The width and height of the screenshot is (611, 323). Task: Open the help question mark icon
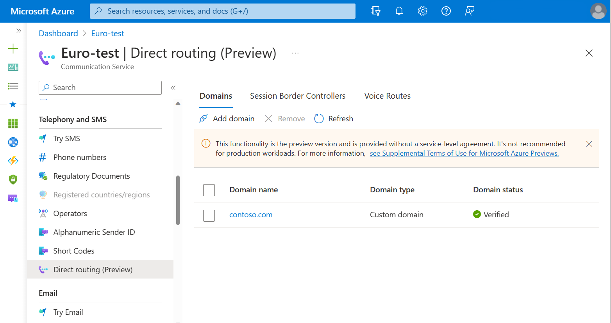pyautogui.click(x=446, y=11)
